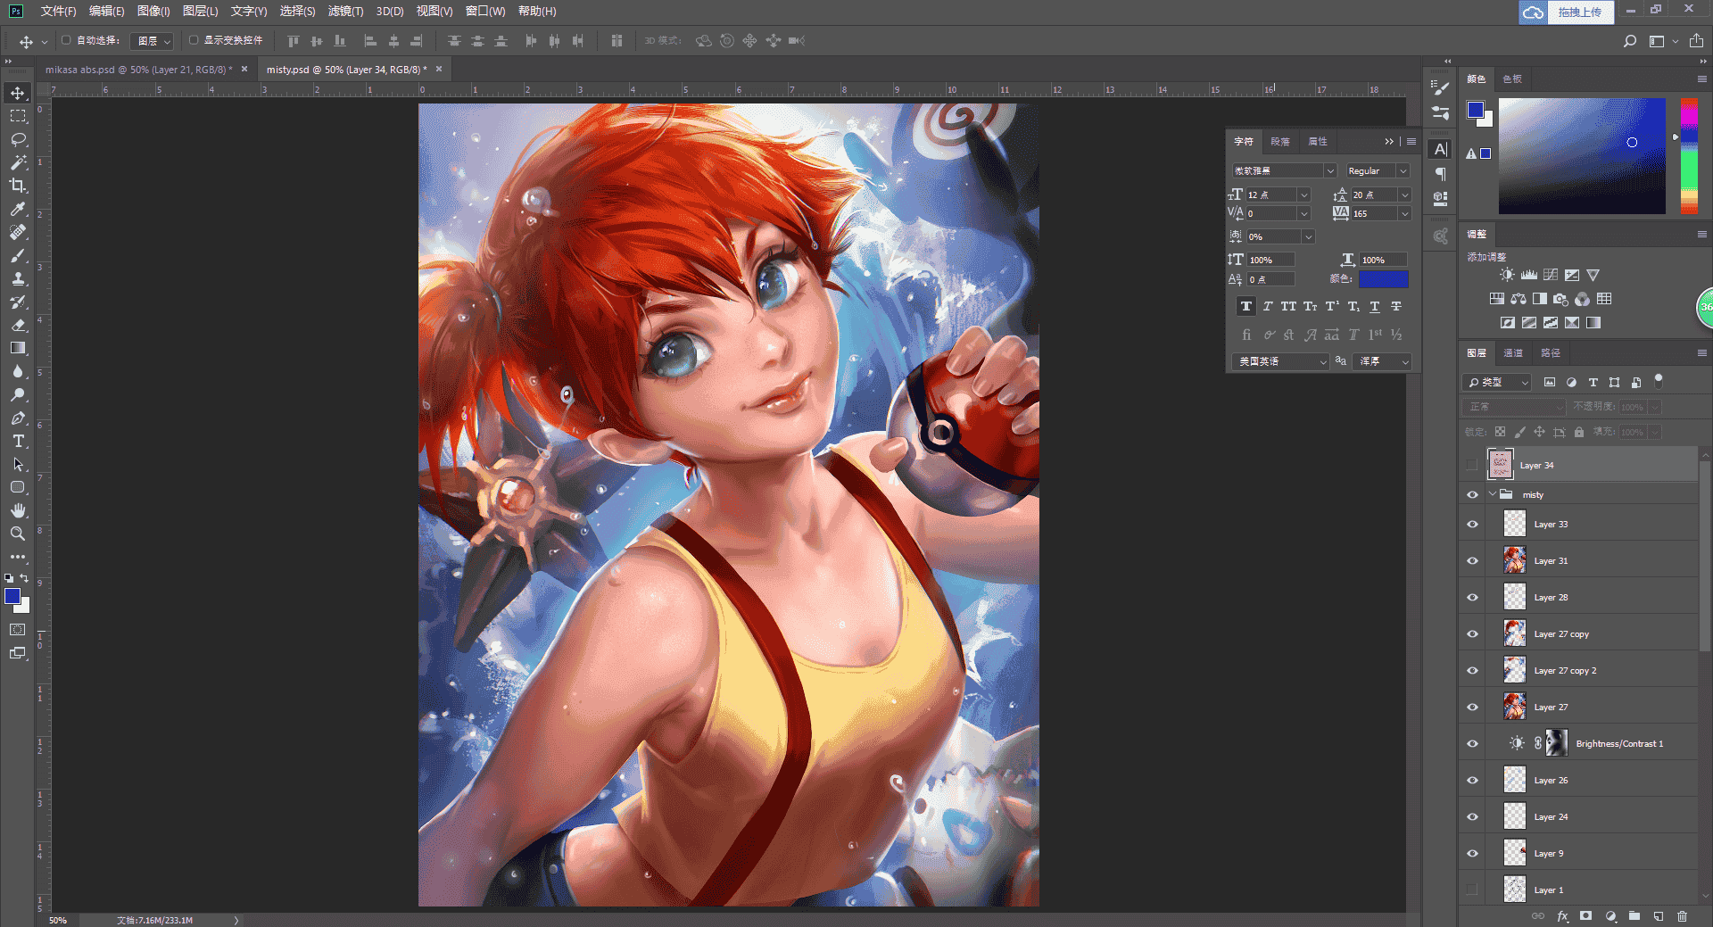
Task: Select the Zoom tool
Action: [x=18, y=534]
